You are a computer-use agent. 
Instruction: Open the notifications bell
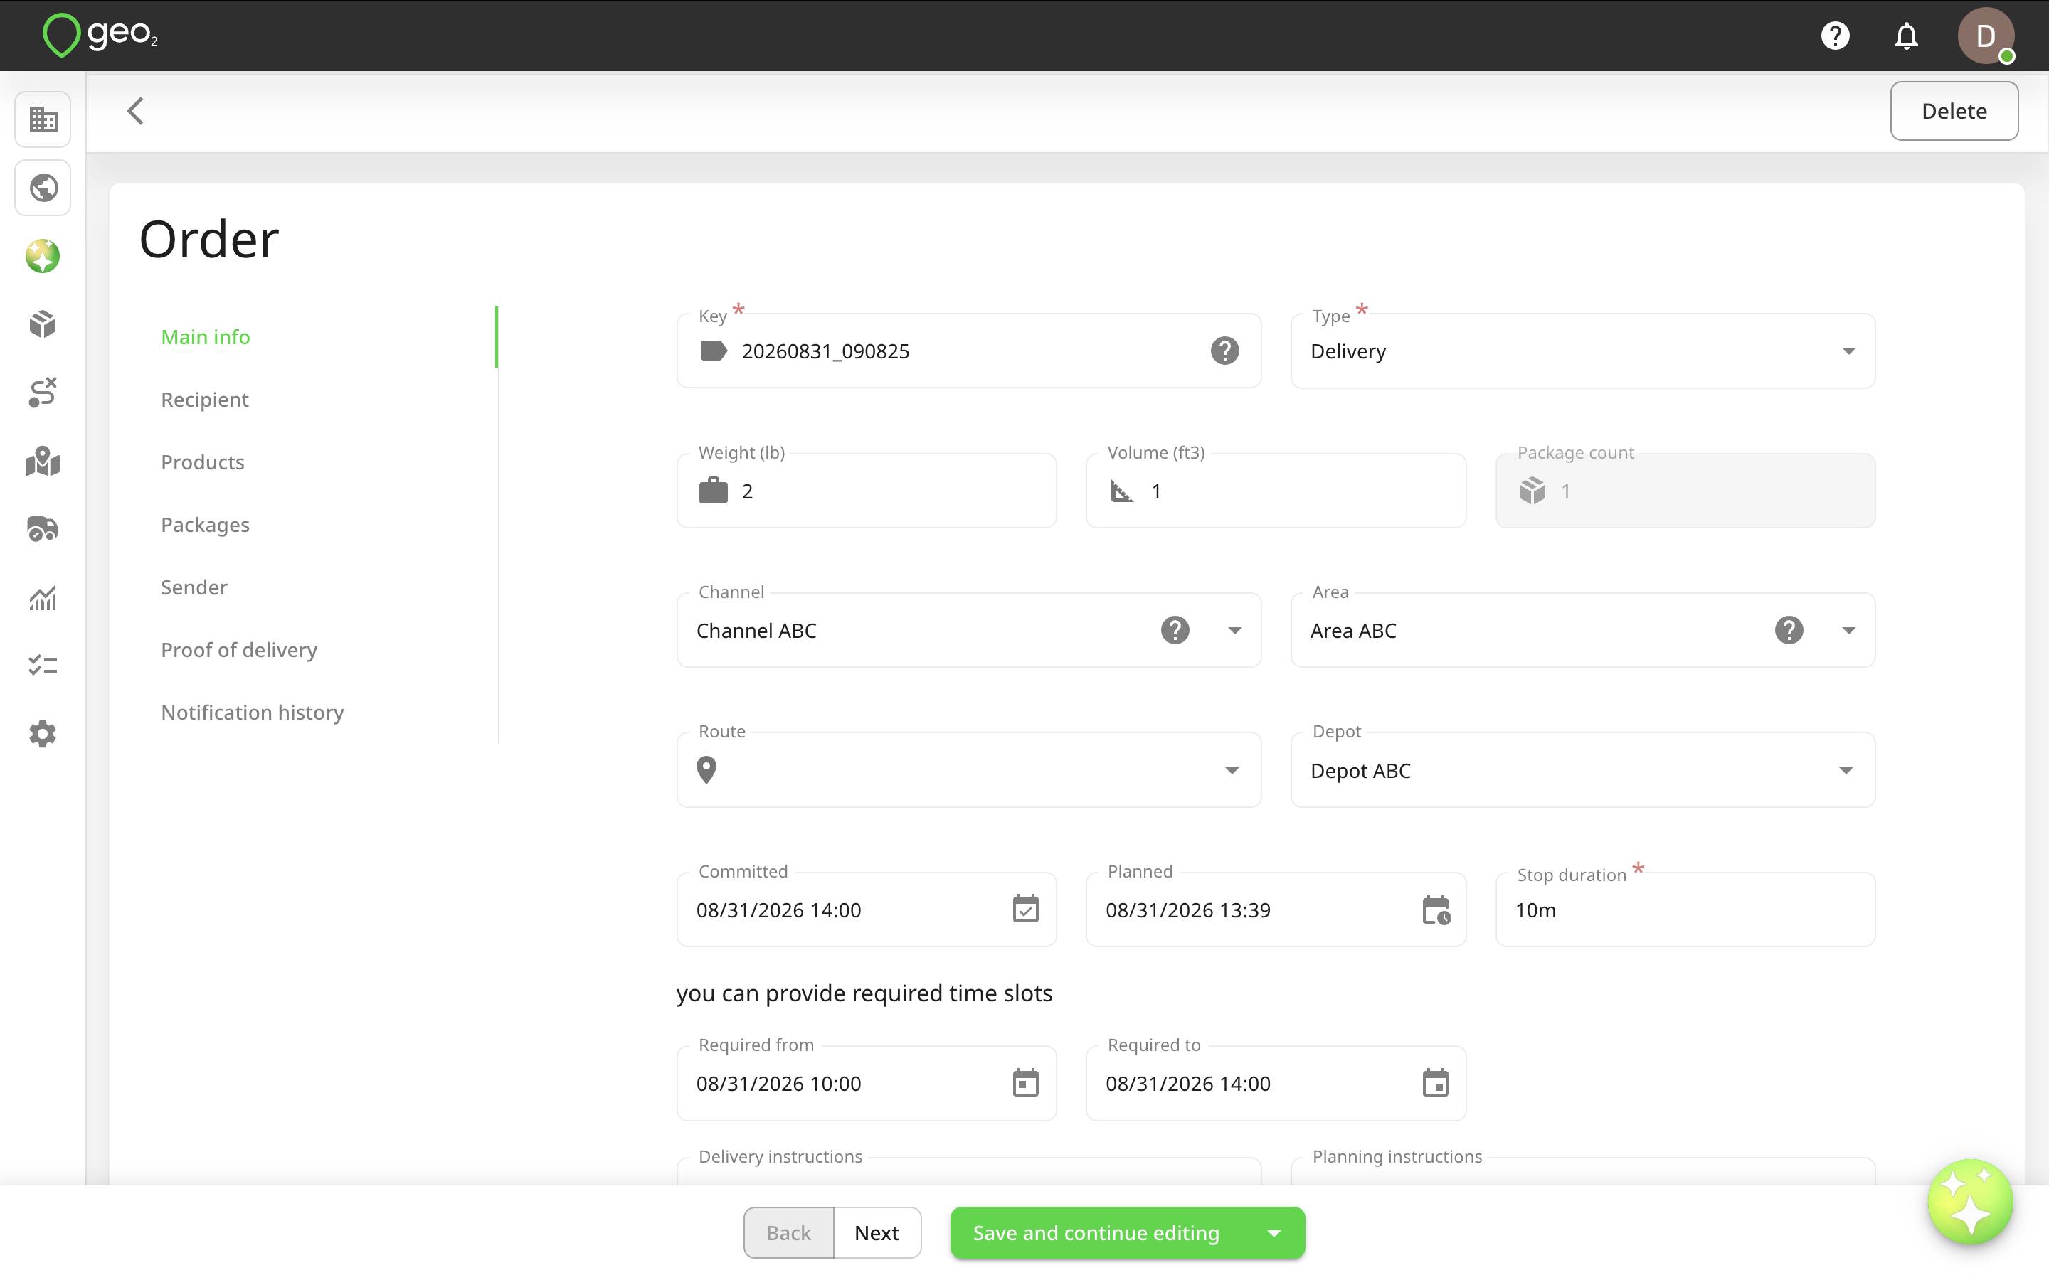1906,36
